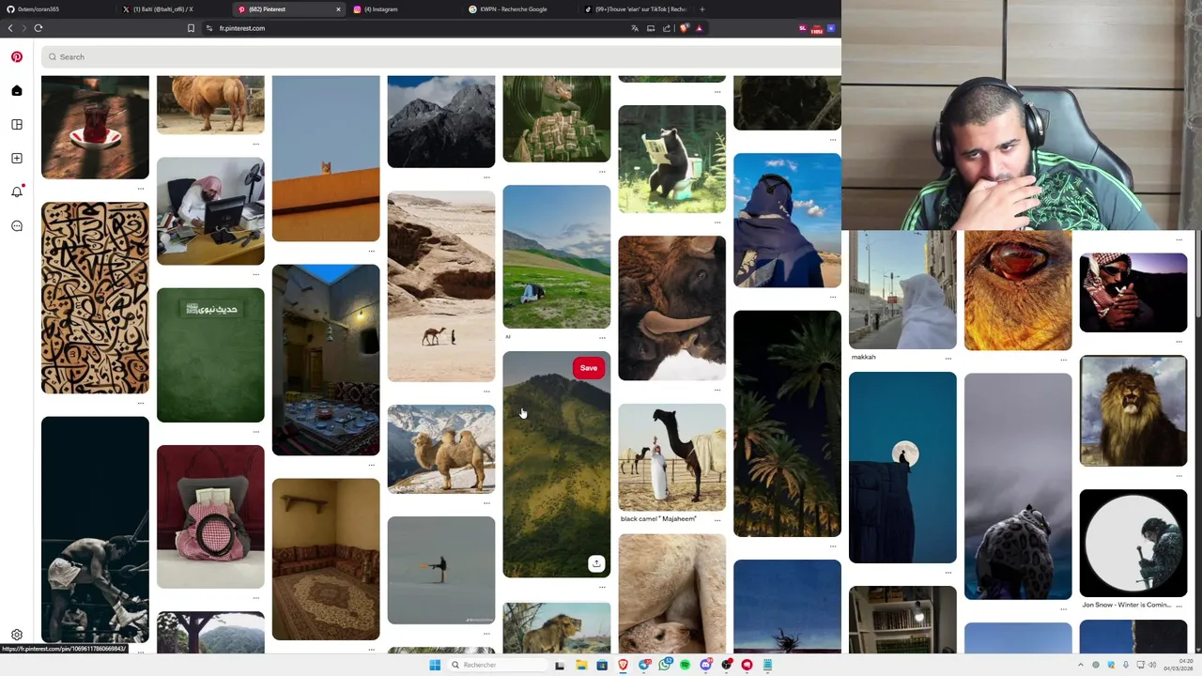Screen dimensions: 1202x676
Task: Switch to the TikTok tab
Action: click(x=635, y=9)
